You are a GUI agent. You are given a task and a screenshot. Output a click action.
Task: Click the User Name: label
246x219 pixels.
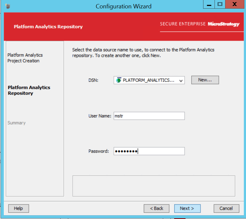(100, 116)
